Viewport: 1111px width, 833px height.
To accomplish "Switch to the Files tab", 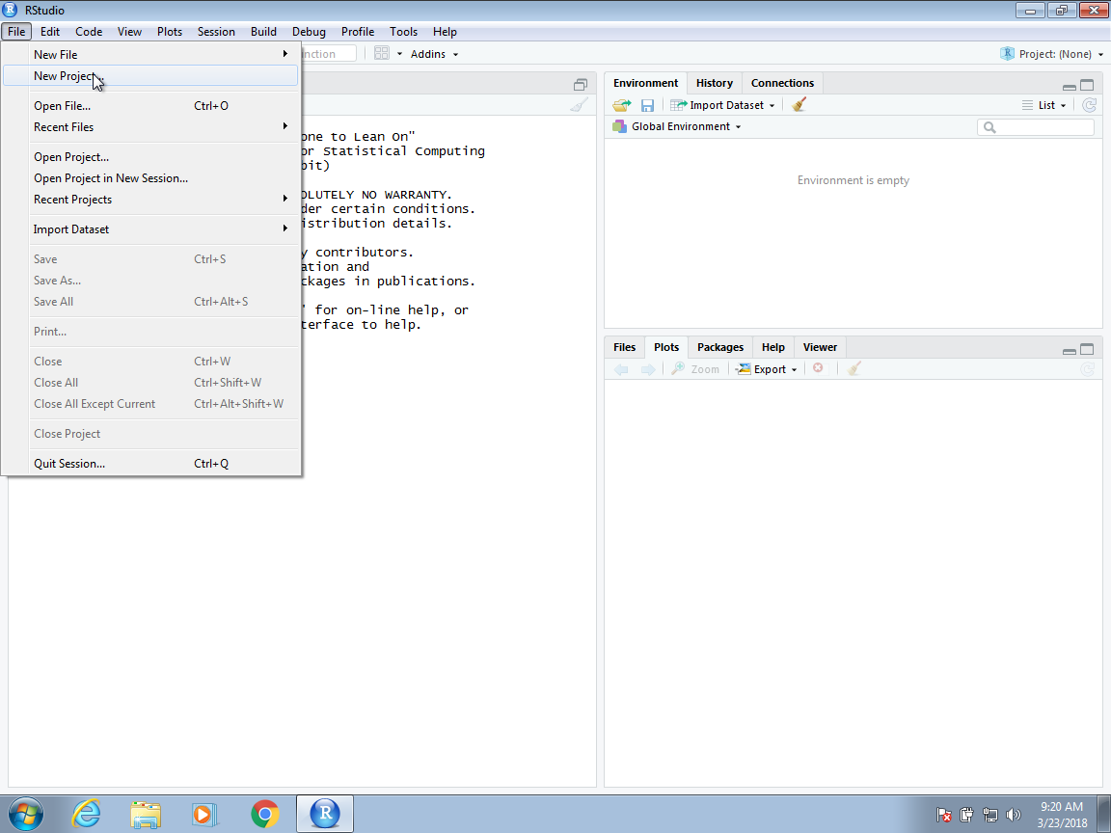I will point(624,347).
